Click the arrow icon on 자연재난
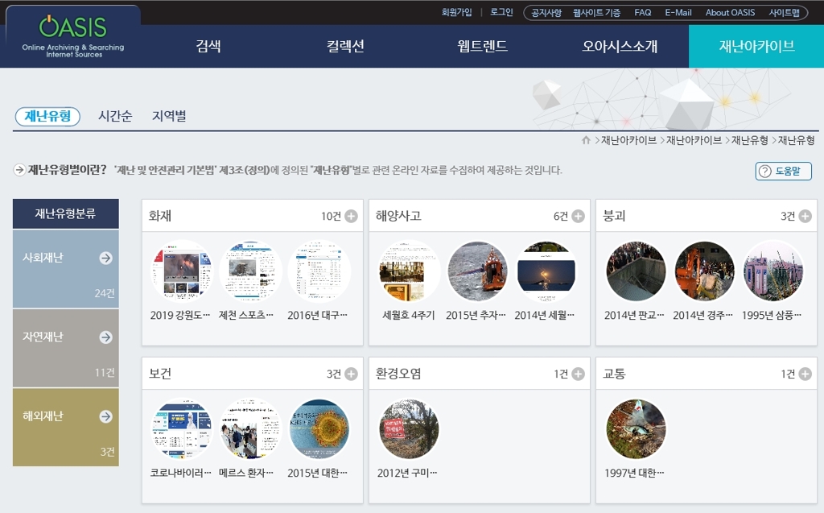 [x=105, y=337]
